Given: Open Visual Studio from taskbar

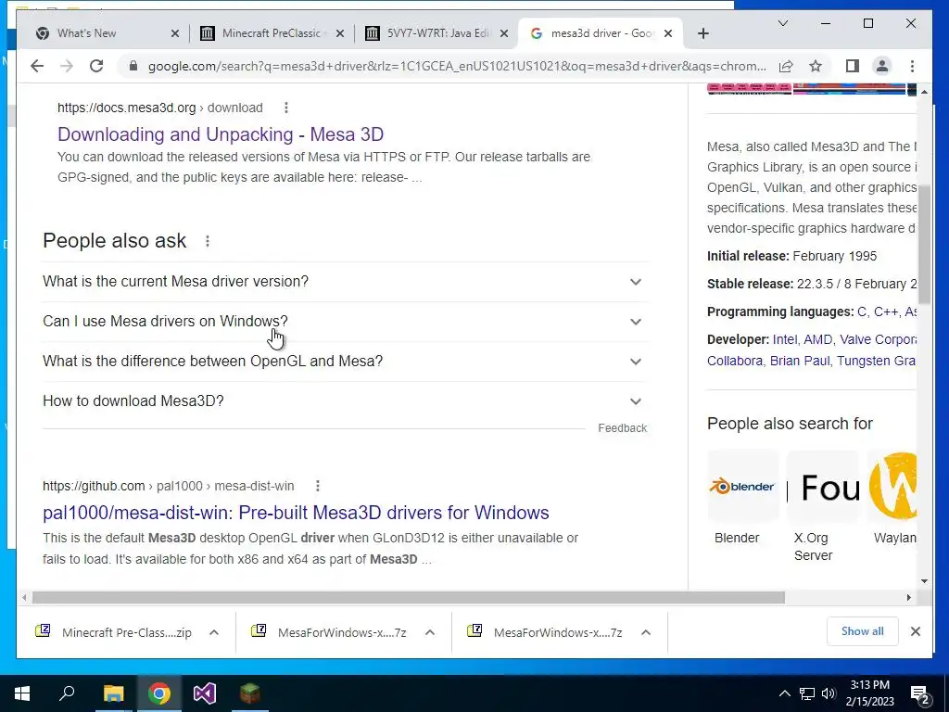Looking at the screenshot, I should click(x=205, y=693).
